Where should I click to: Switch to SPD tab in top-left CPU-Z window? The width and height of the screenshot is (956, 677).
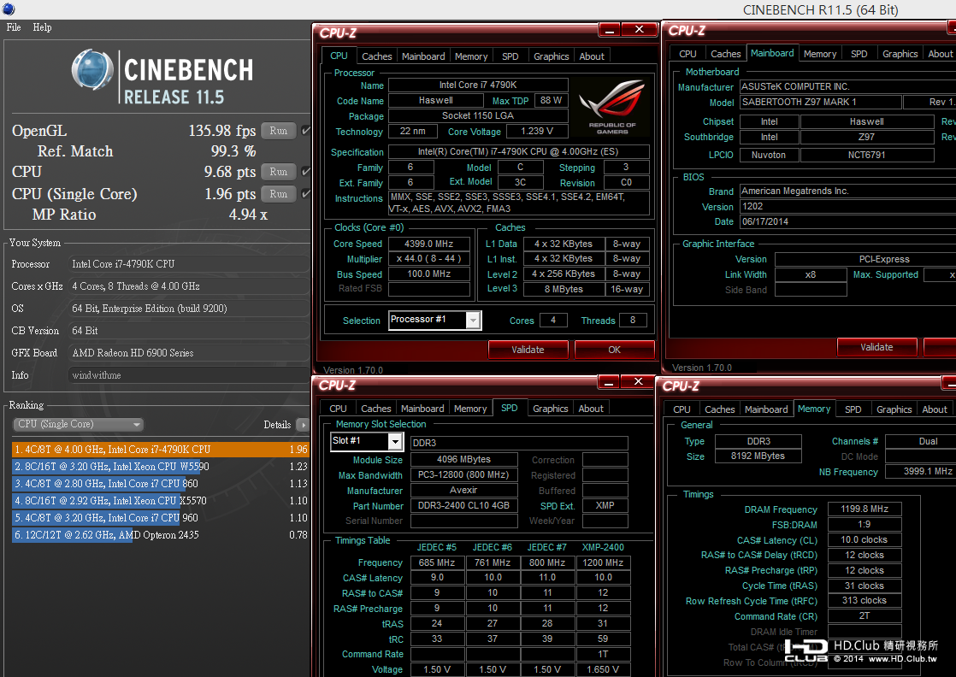click(x=510, y=56)
